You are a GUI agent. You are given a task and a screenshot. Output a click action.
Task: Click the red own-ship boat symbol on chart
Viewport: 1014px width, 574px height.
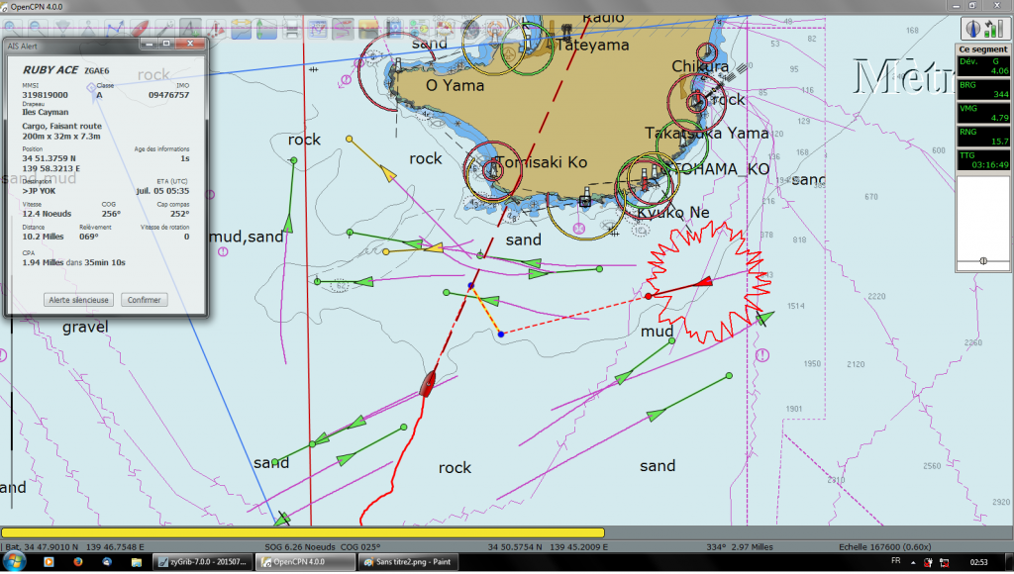(428, 383)
